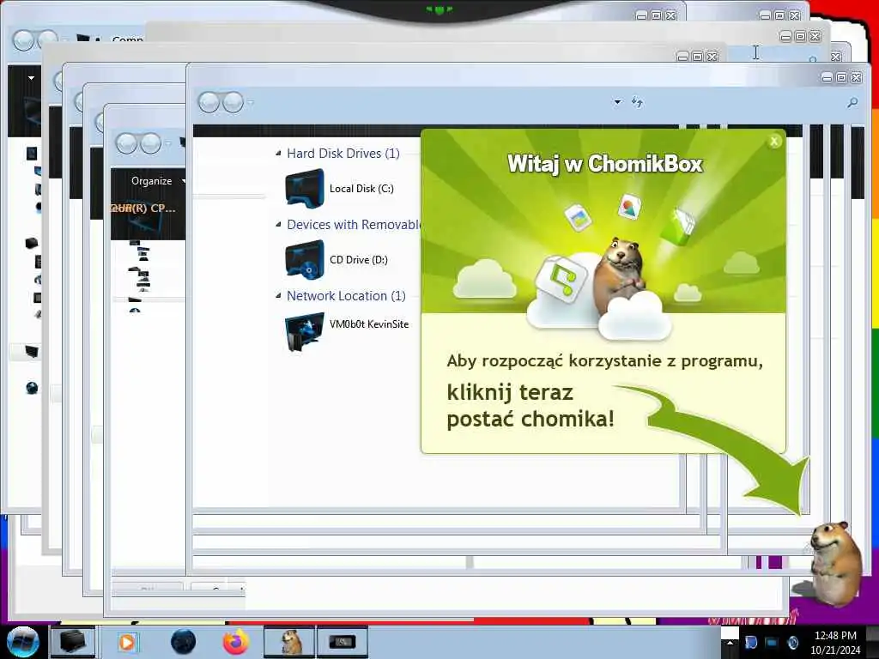Launch Windows Media Player from taskbar
This screenshot has width=879, height=659.
click(127, 642)
